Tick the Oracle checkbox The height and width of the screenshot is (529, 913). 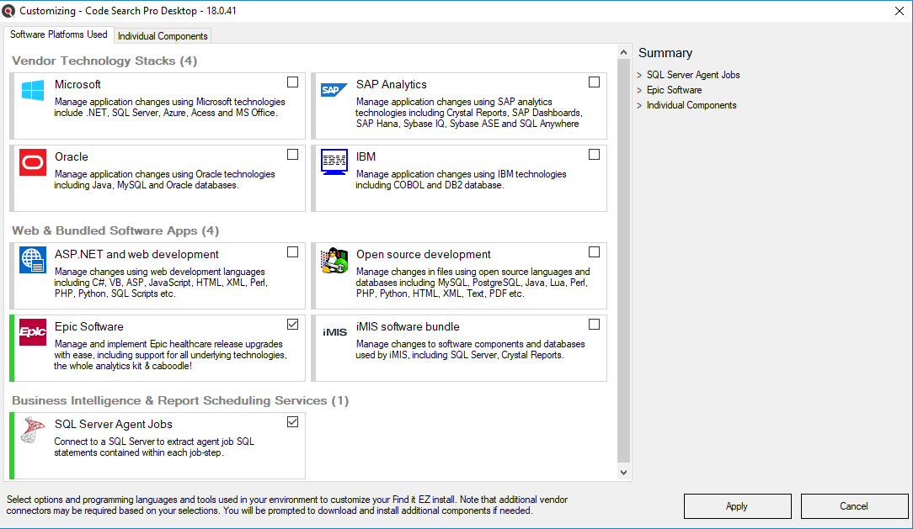pos(293,155)
